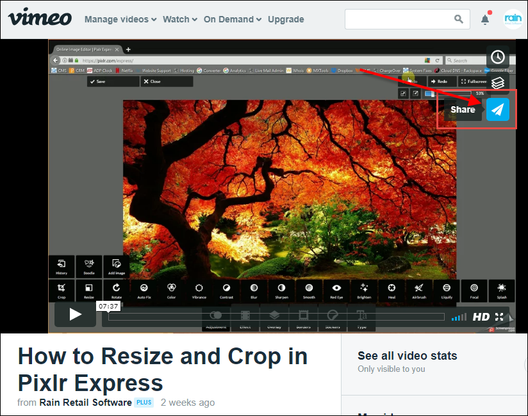Select the Add image tool
Viewport: 528px width, 416px height.
[117, 267]
